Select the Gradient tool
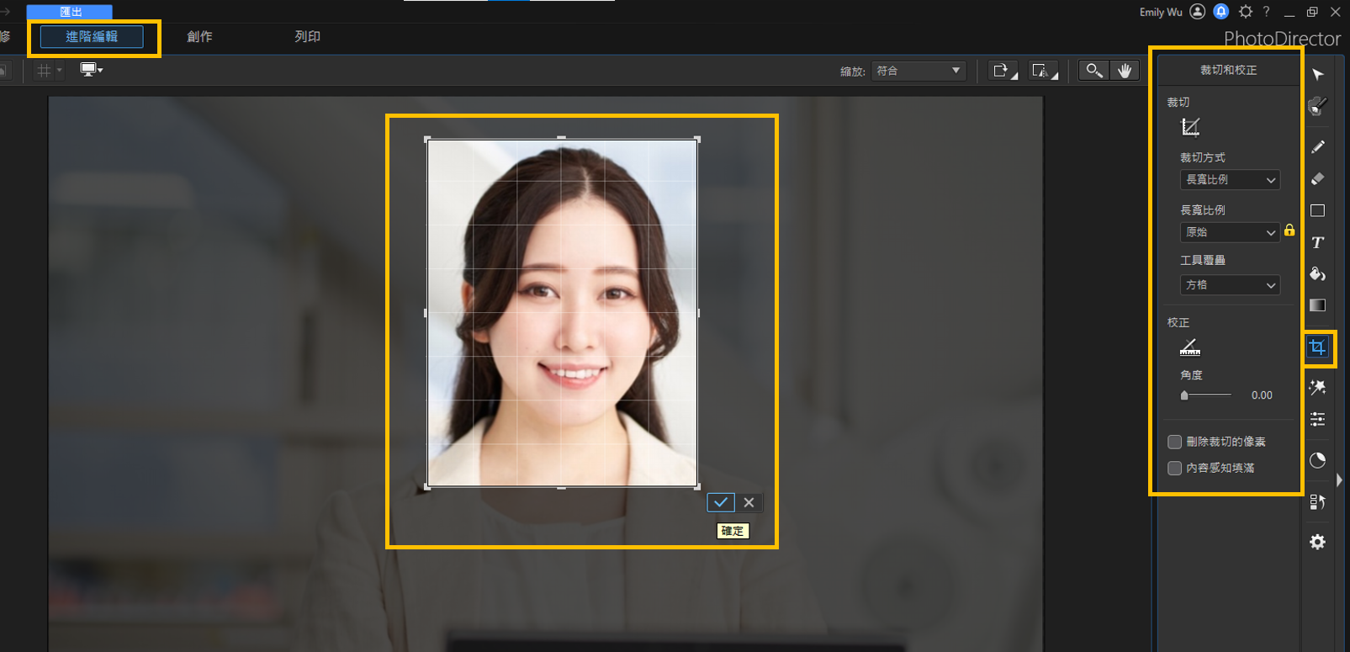The width and height of the screenshot is (1350, 652). pyautogui.click(x=1317, y=305)
